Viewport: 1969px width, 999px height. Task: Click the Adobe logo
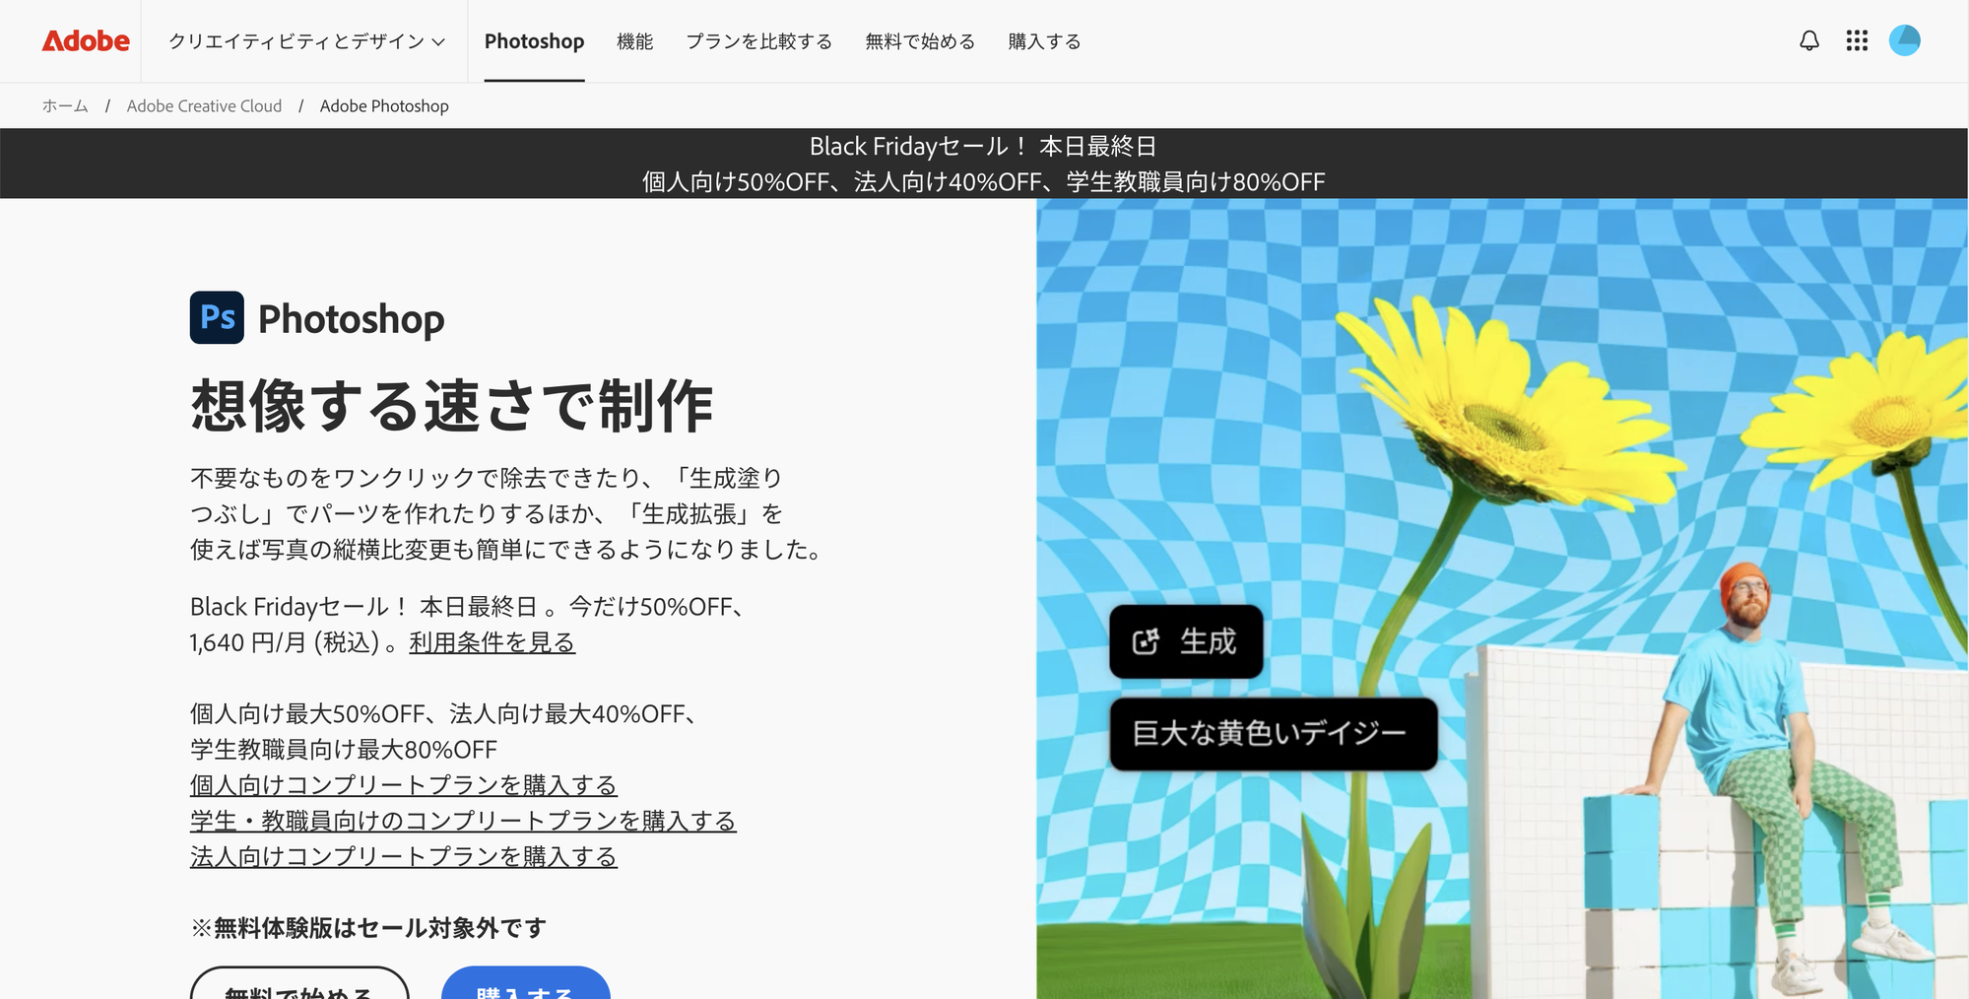86,41
